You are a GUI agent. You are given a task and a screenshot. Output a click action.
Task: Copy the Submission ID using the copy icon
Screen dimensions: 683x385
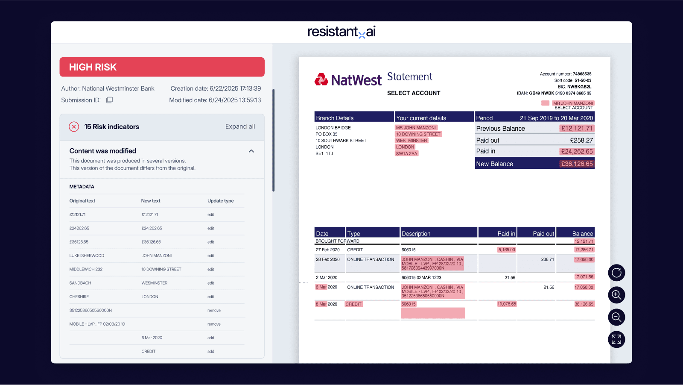[109, 100]
